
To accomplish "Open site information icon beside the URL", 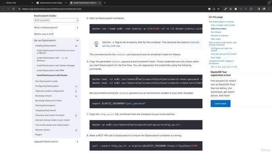I will click(19, 9).
